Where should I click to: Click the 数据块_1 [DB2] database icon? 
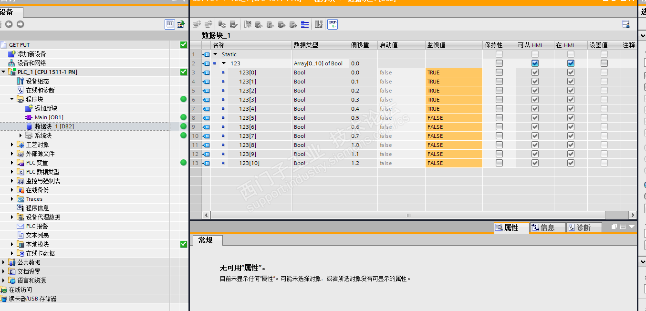click(30, 126)
